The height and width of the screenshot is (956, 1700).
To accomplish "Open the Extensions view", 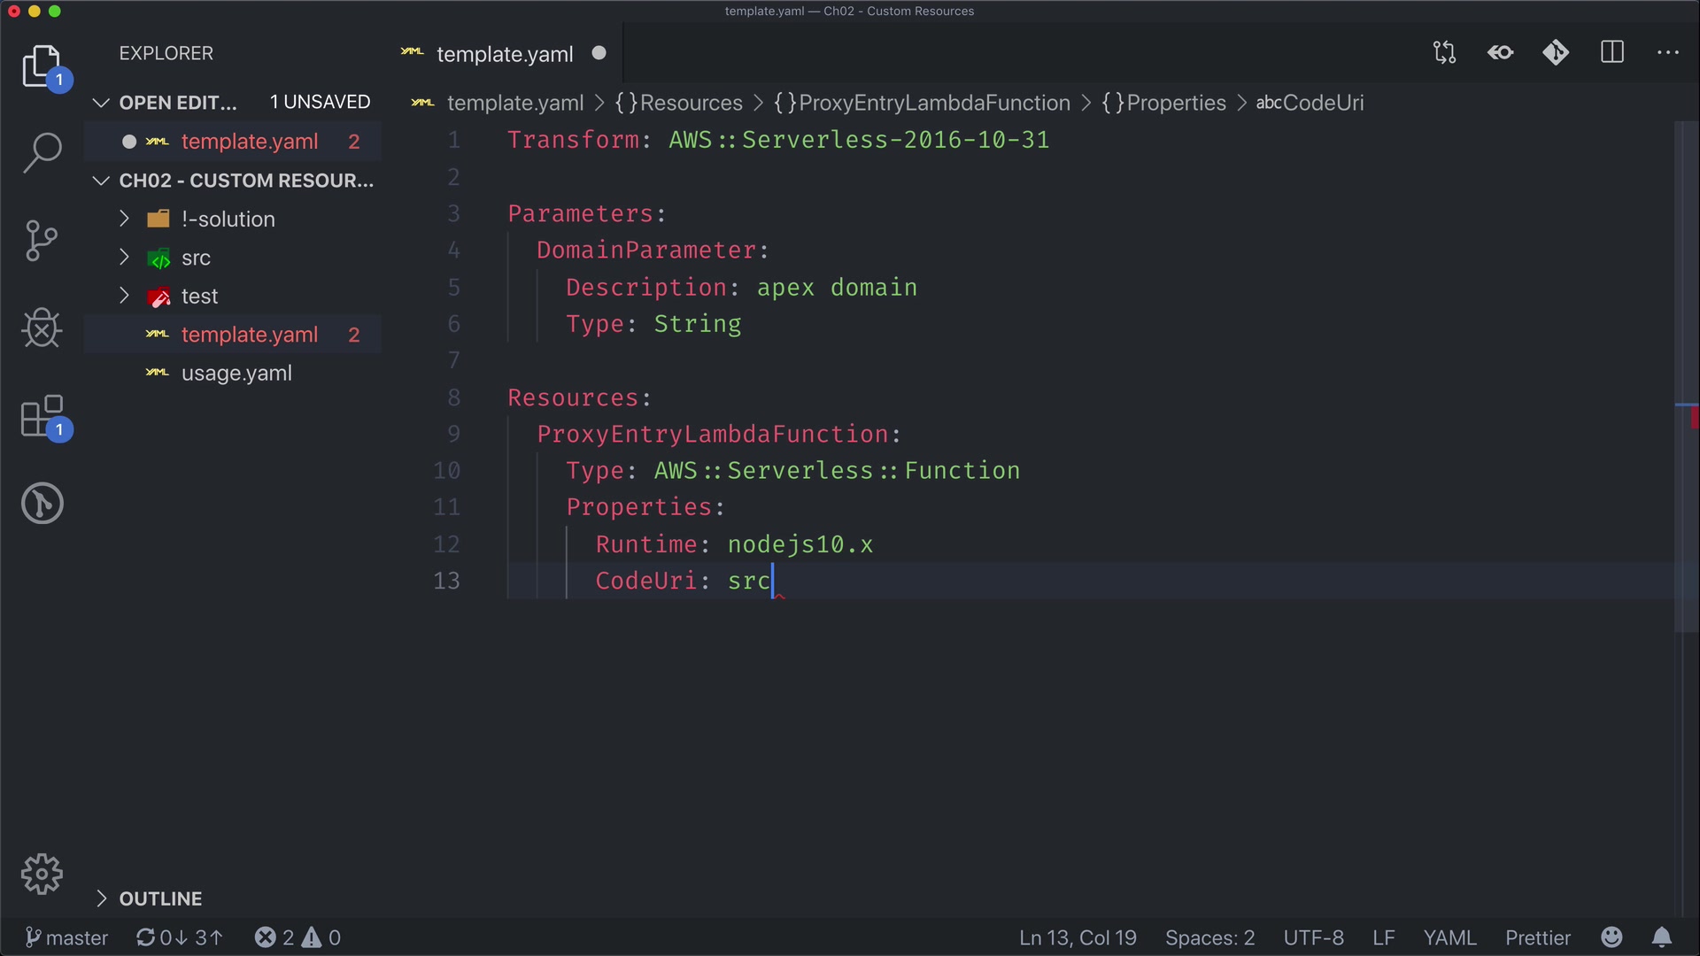I will click(42, 416).
